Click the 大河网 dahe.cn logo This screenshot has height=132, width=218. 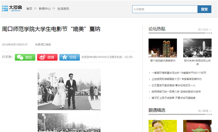pos(12,8)
